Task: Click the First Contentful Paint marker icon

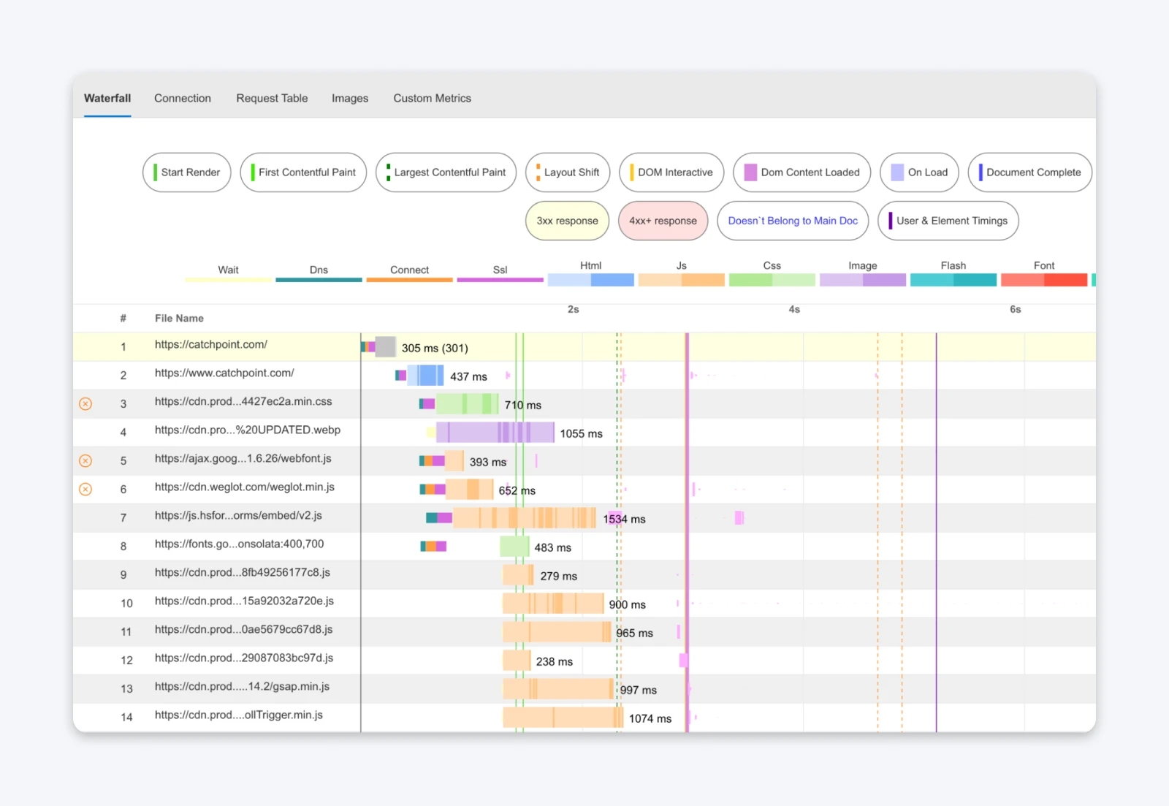Action: click(254, 172)
